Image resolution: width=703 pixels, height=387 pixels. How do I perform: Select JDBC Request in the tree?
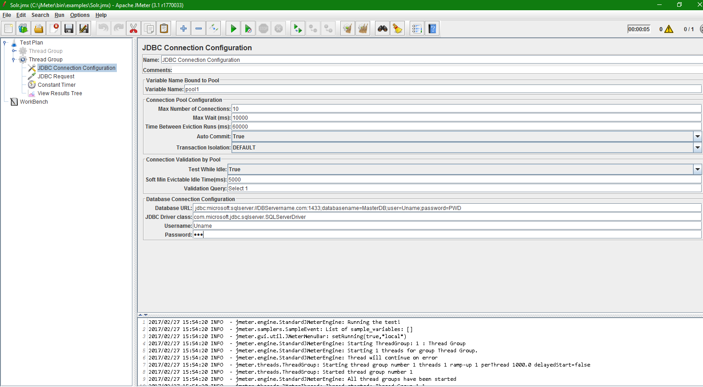tap(56, 77)
